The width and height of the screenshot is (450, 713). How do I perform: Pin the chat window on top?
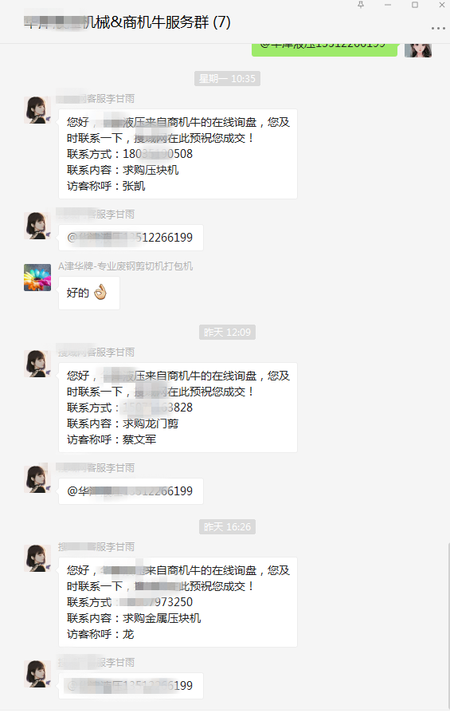pyautogui.click(x=361, y=5)
